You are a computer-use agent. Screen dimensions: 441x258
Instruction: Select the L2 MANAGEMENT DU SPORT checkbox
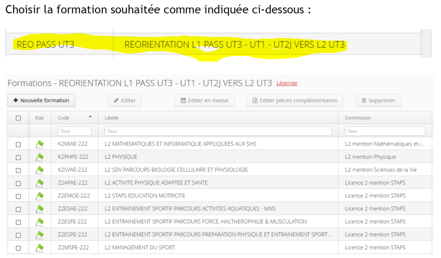(x=18, y=247)
